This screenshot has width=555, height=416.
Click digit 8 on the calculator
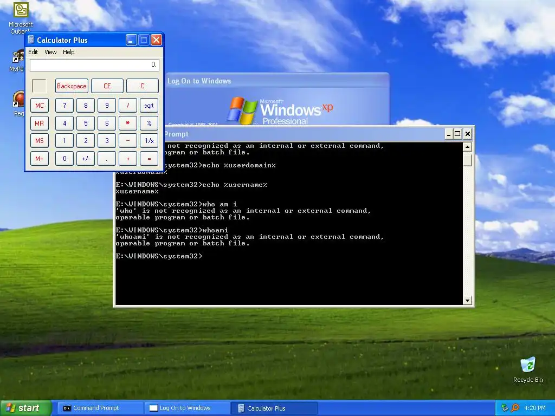point(86,106)
